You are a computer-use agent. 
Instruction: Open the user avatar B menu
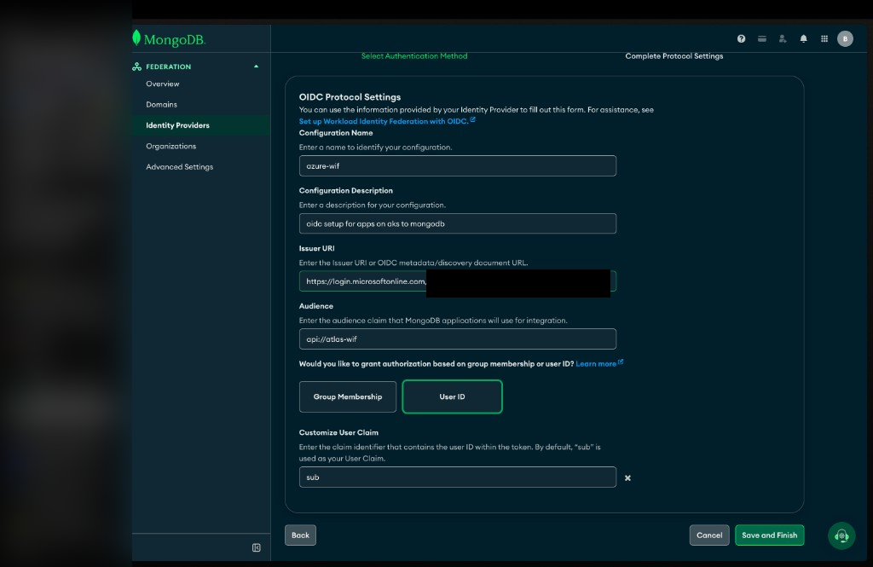point(845,38)
